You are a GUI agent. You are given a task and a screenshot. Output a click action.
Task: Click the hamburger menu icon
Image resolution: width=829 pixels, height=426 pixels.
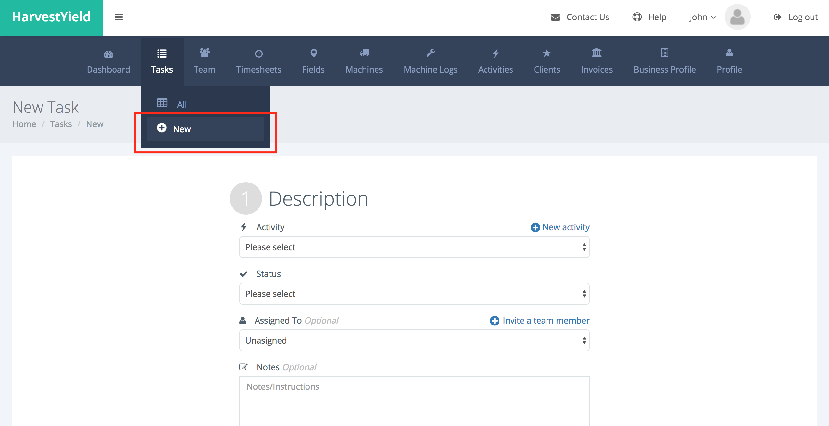pos(119,17)
